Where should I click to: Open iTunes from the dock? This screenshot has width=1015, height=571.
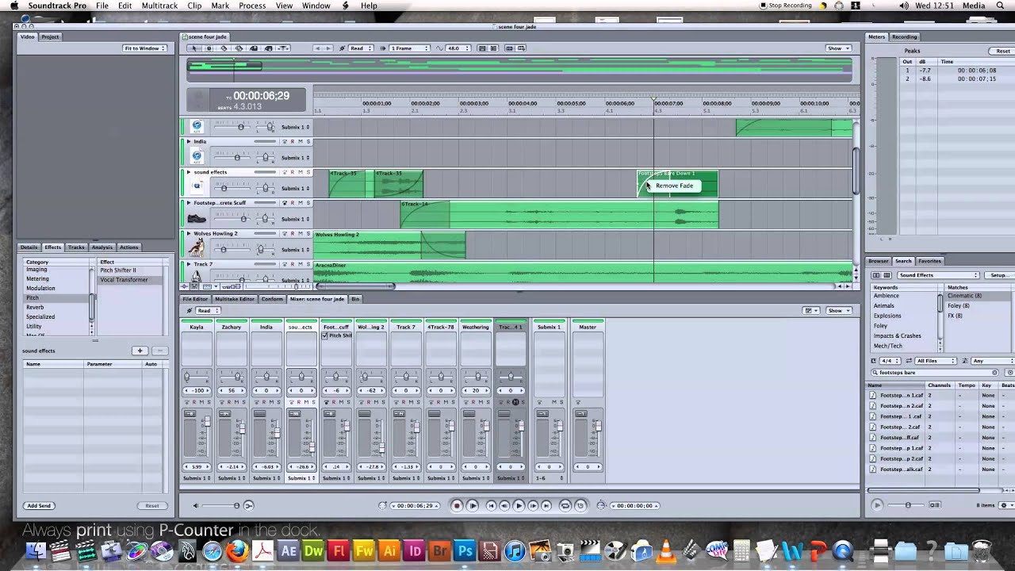(515, 550)
